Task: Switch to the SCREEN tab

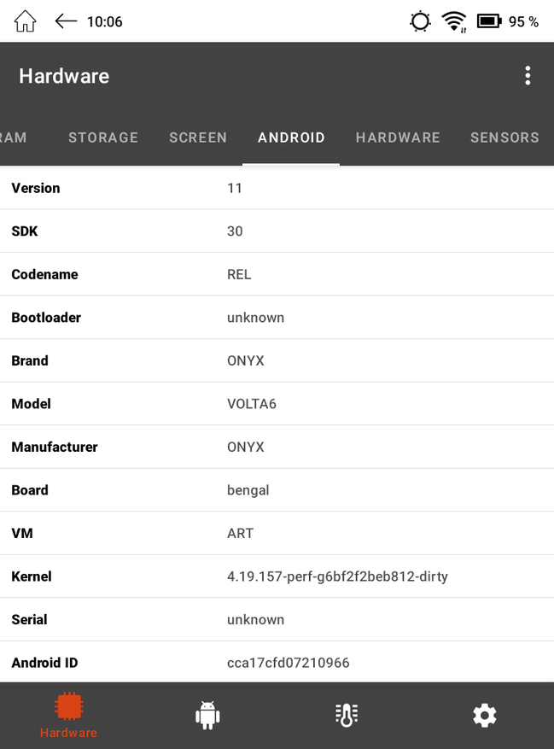Action: coord(198,138)
